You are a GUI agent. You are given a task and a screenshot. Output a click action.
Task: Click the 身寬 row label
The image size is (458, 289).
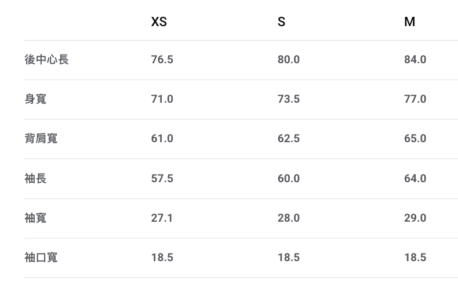click(35, 99)
